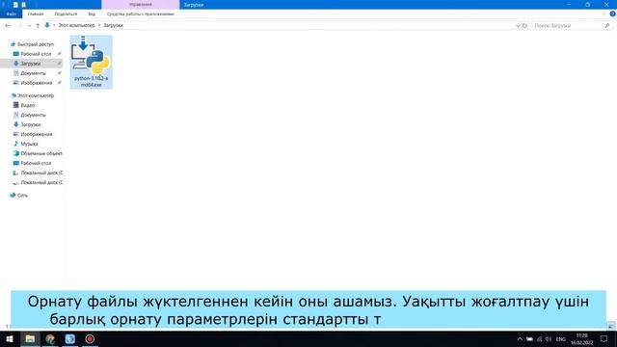Go up one folder level arrow
Viewport: 617px width, 347px height.
pos(38,25)
